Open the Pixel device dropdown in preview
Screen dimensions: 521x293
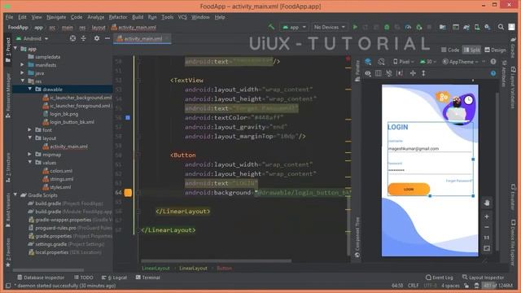pyautogui.click(x=404, y=62)
